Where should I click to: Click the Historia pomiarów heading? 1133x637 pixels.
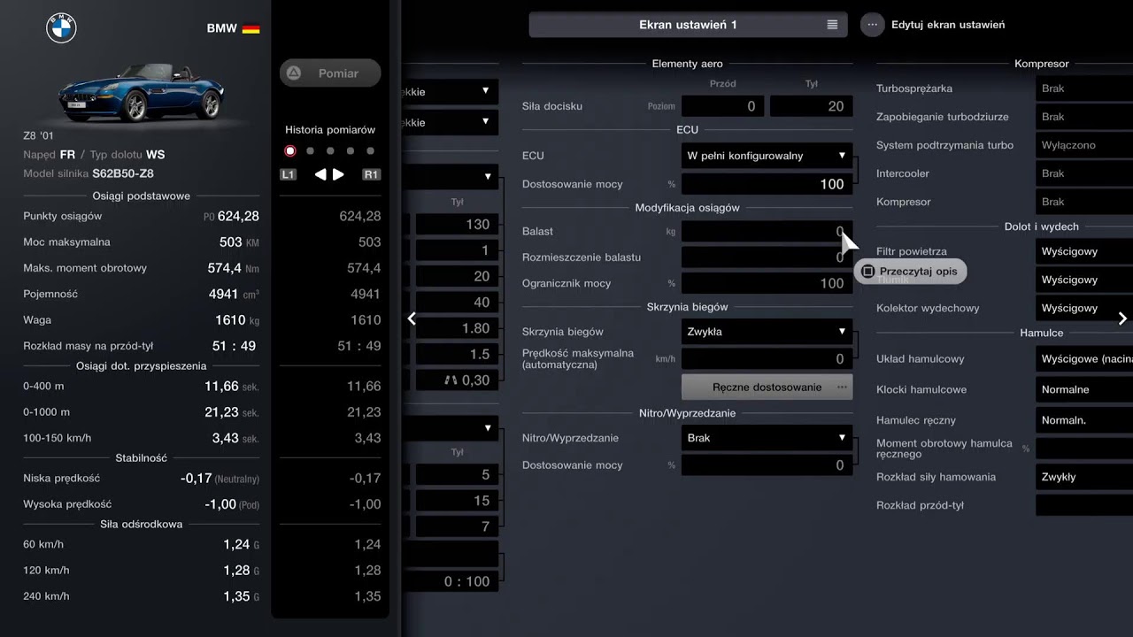click(x=330, y=129)
